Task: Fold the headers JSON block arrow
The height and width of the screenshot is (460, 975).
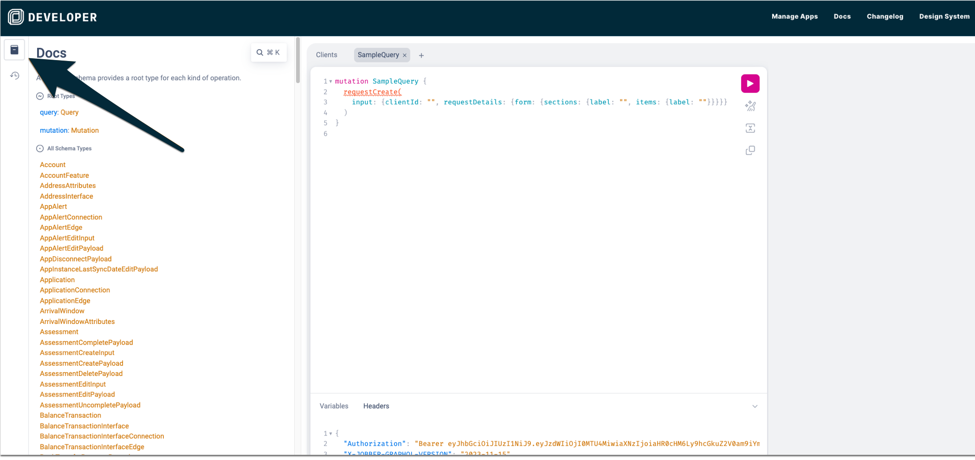Action: (330, 434)
